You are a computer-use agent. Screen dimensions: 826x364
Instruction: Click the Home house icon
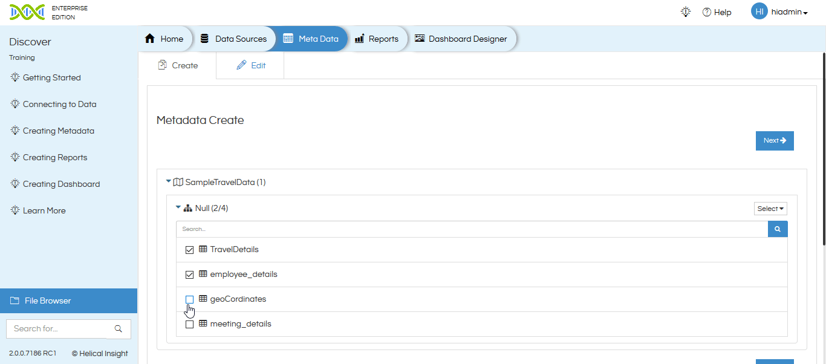150,39
